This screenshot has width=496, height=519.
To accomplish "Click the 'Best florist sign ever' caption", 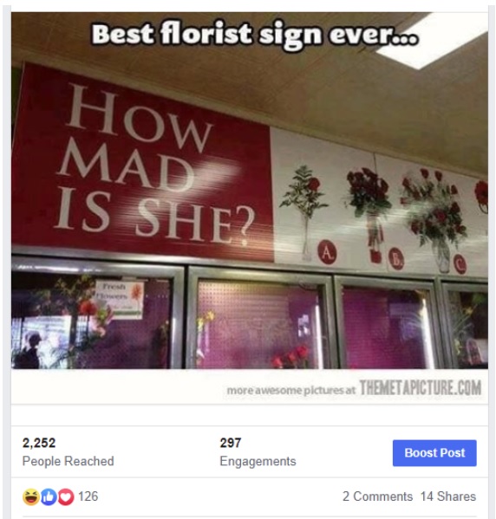I will tap(255, 35).
